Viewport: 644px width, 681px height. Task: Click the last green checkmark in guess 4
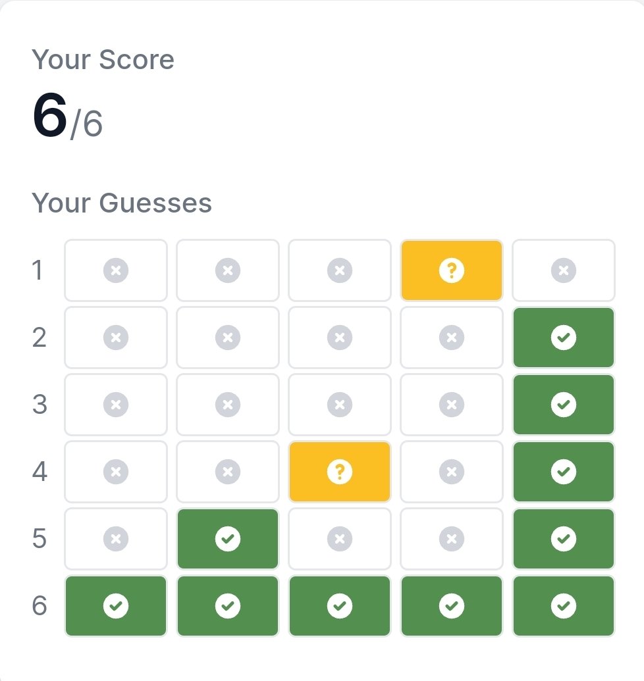pyautogui.click(x=564, y=472)
